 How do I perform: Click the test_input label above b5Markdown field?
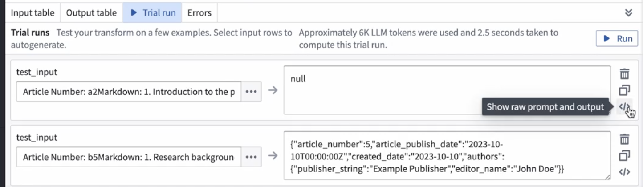tap(37, 138)
